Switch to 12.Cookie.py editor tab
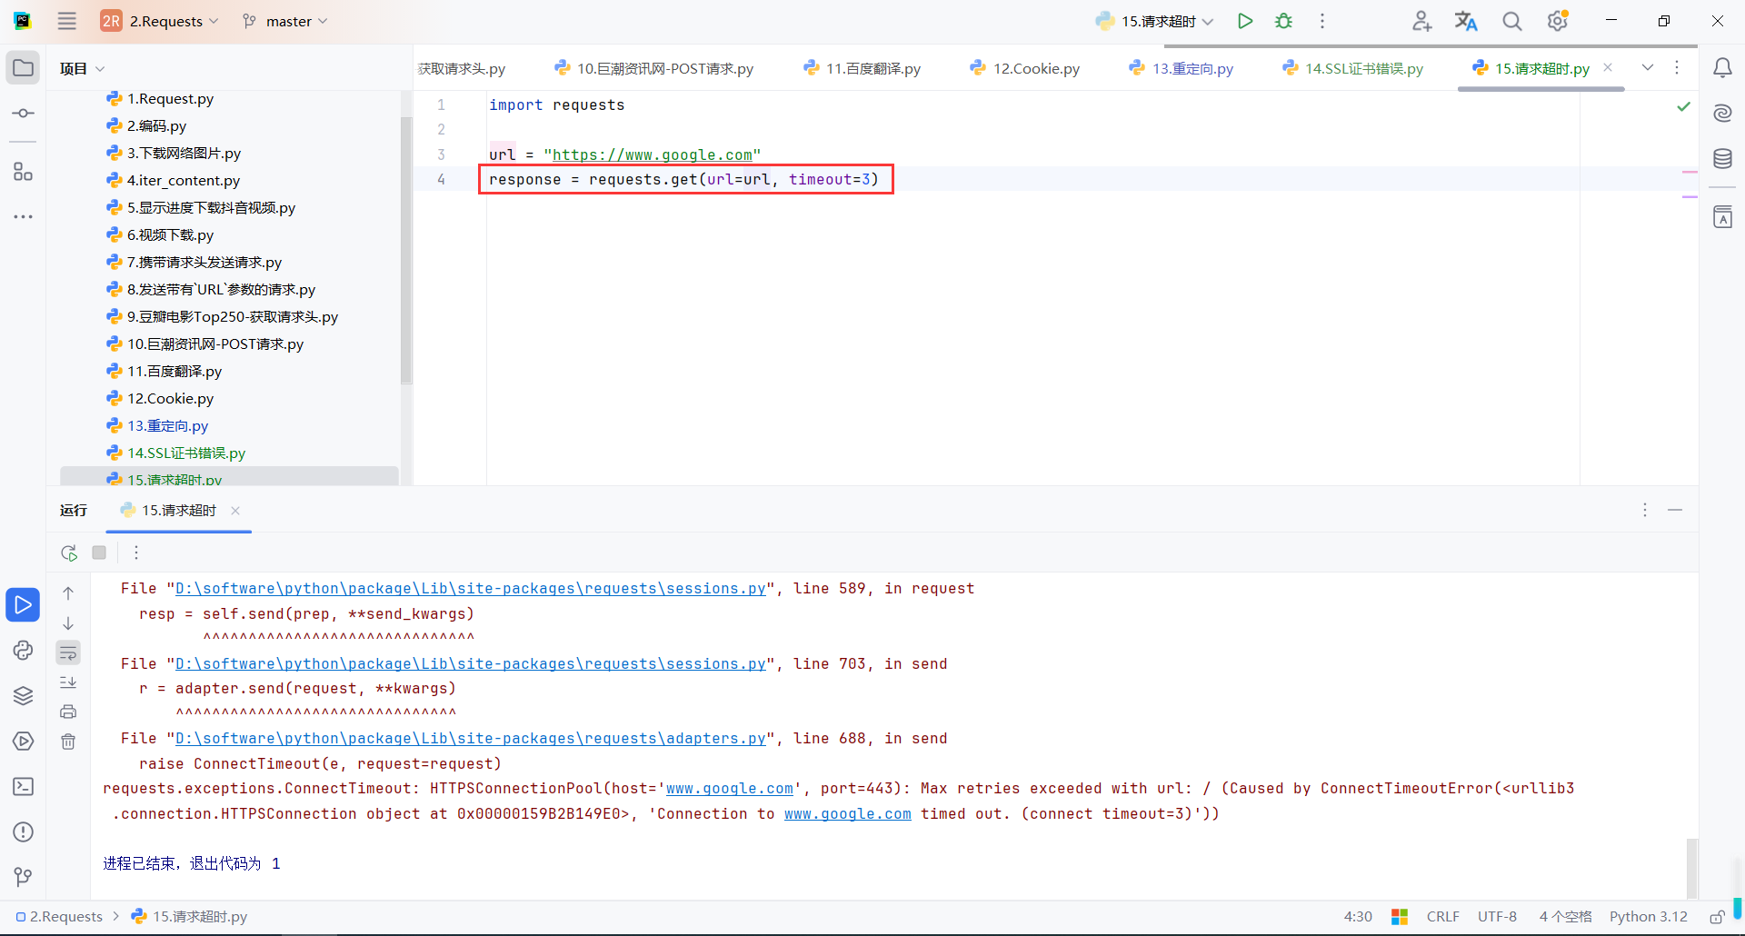Image resolution: width=1745 pixels, height=936 pixels. tap(1025, 68)
